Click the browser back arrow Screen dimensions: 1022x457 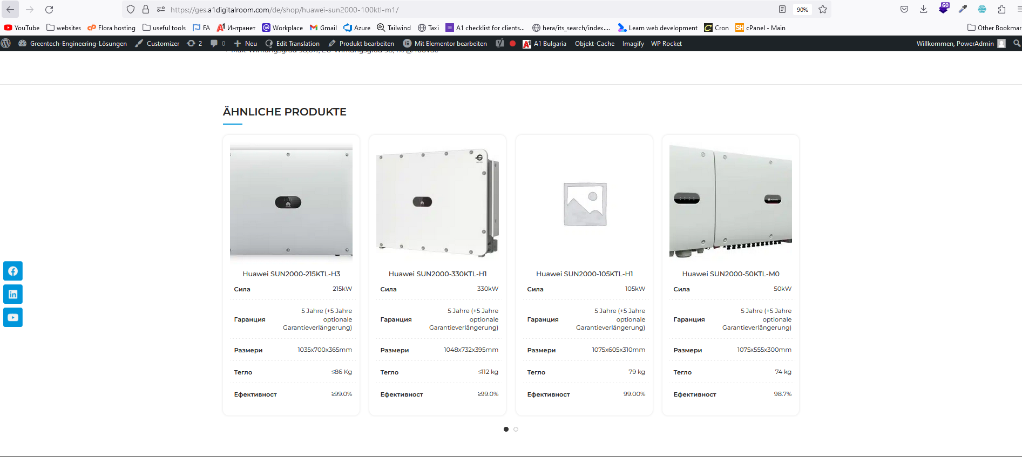[x=10, y=9]
